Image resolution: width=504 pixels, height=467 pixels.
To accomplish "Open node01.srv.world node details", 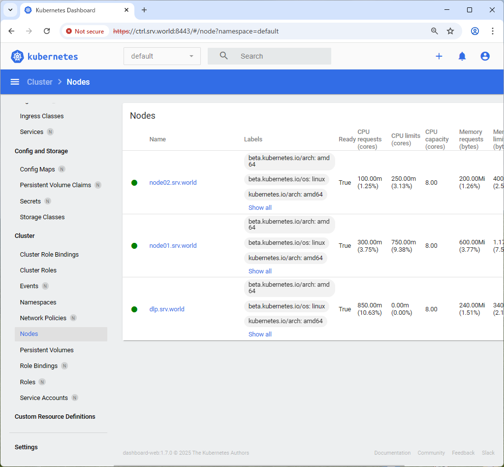I will (173, 246).
